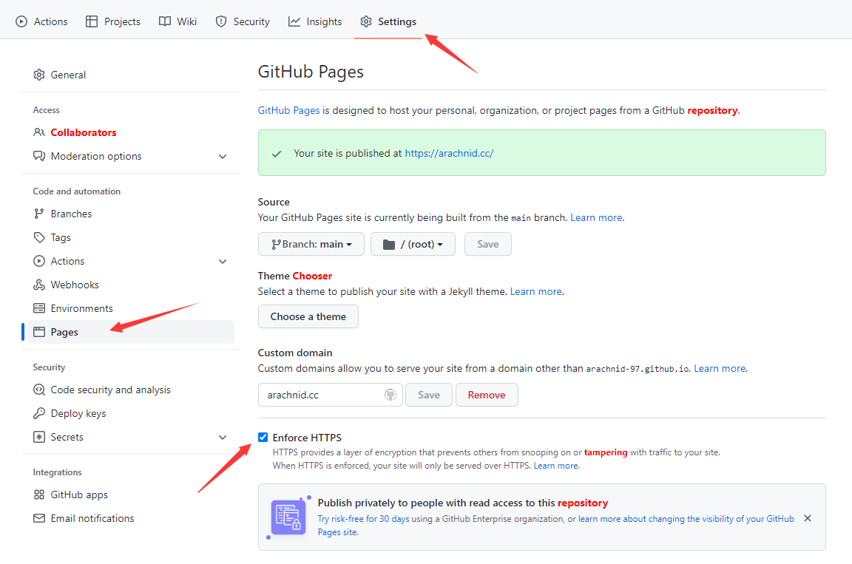Open the / (root) folder dropdown
The height and width of the screenshot is (564, 852).
[x=413, y=244]
